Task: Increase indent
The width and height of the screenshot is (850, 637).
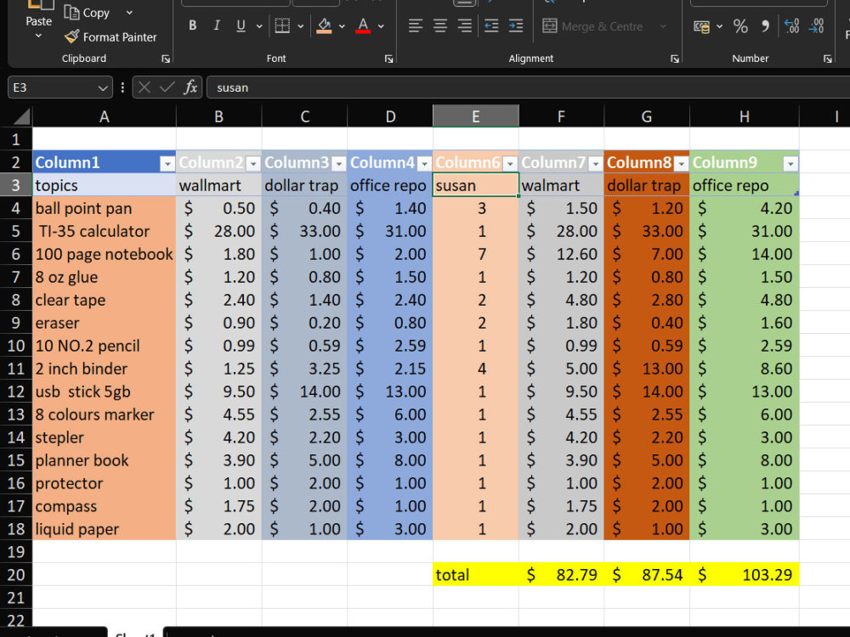Action: pos(516,25)
